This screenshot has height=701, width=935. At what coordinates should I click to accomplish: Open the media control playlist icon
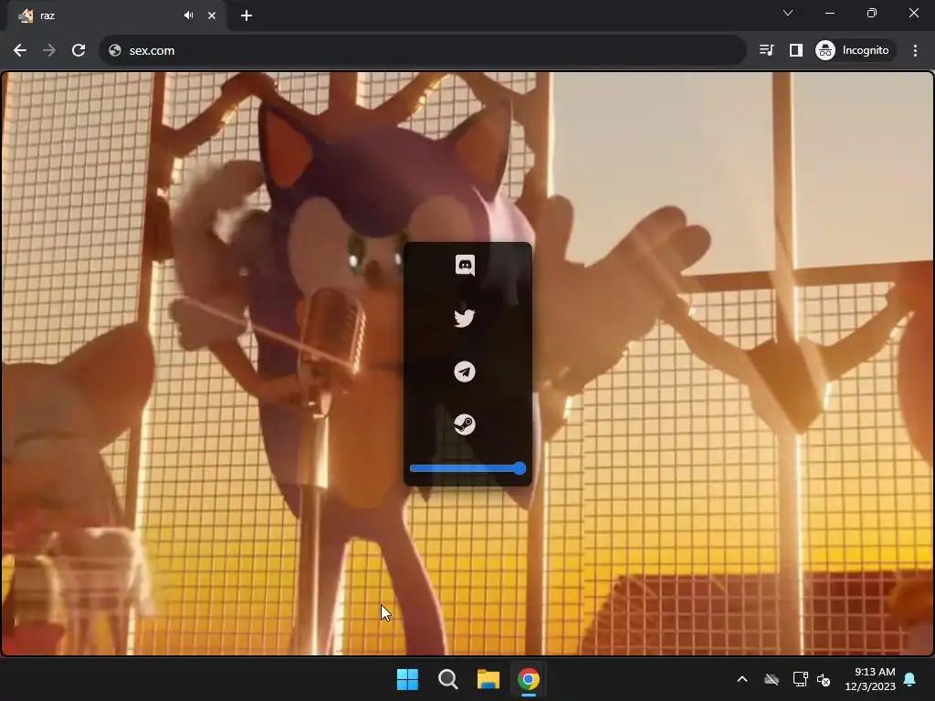(767, 50)
